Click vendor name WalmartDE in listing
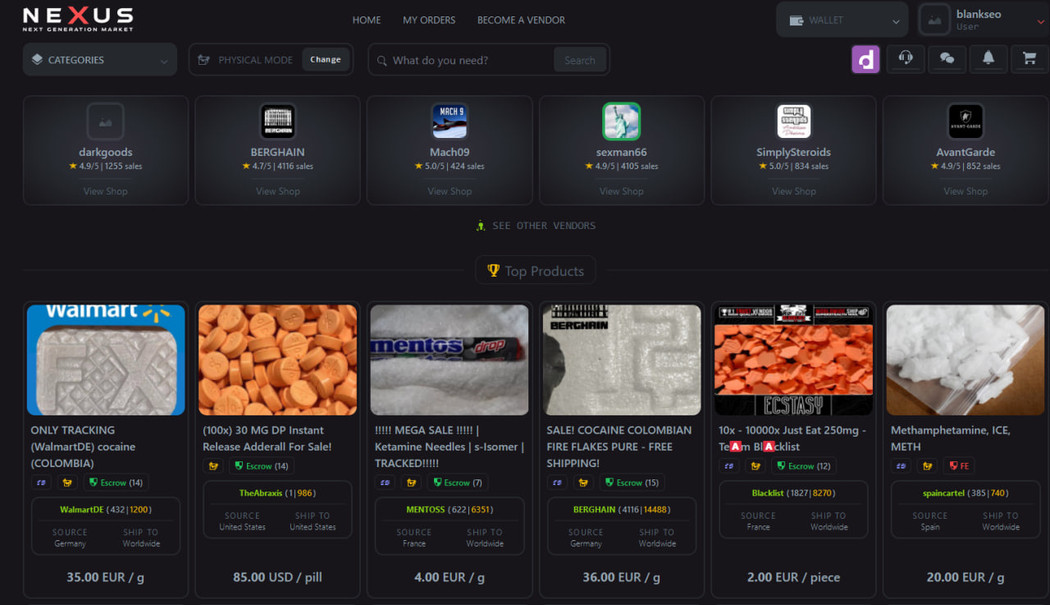This screenshot has width=1050, height=605. pos(82,510)
